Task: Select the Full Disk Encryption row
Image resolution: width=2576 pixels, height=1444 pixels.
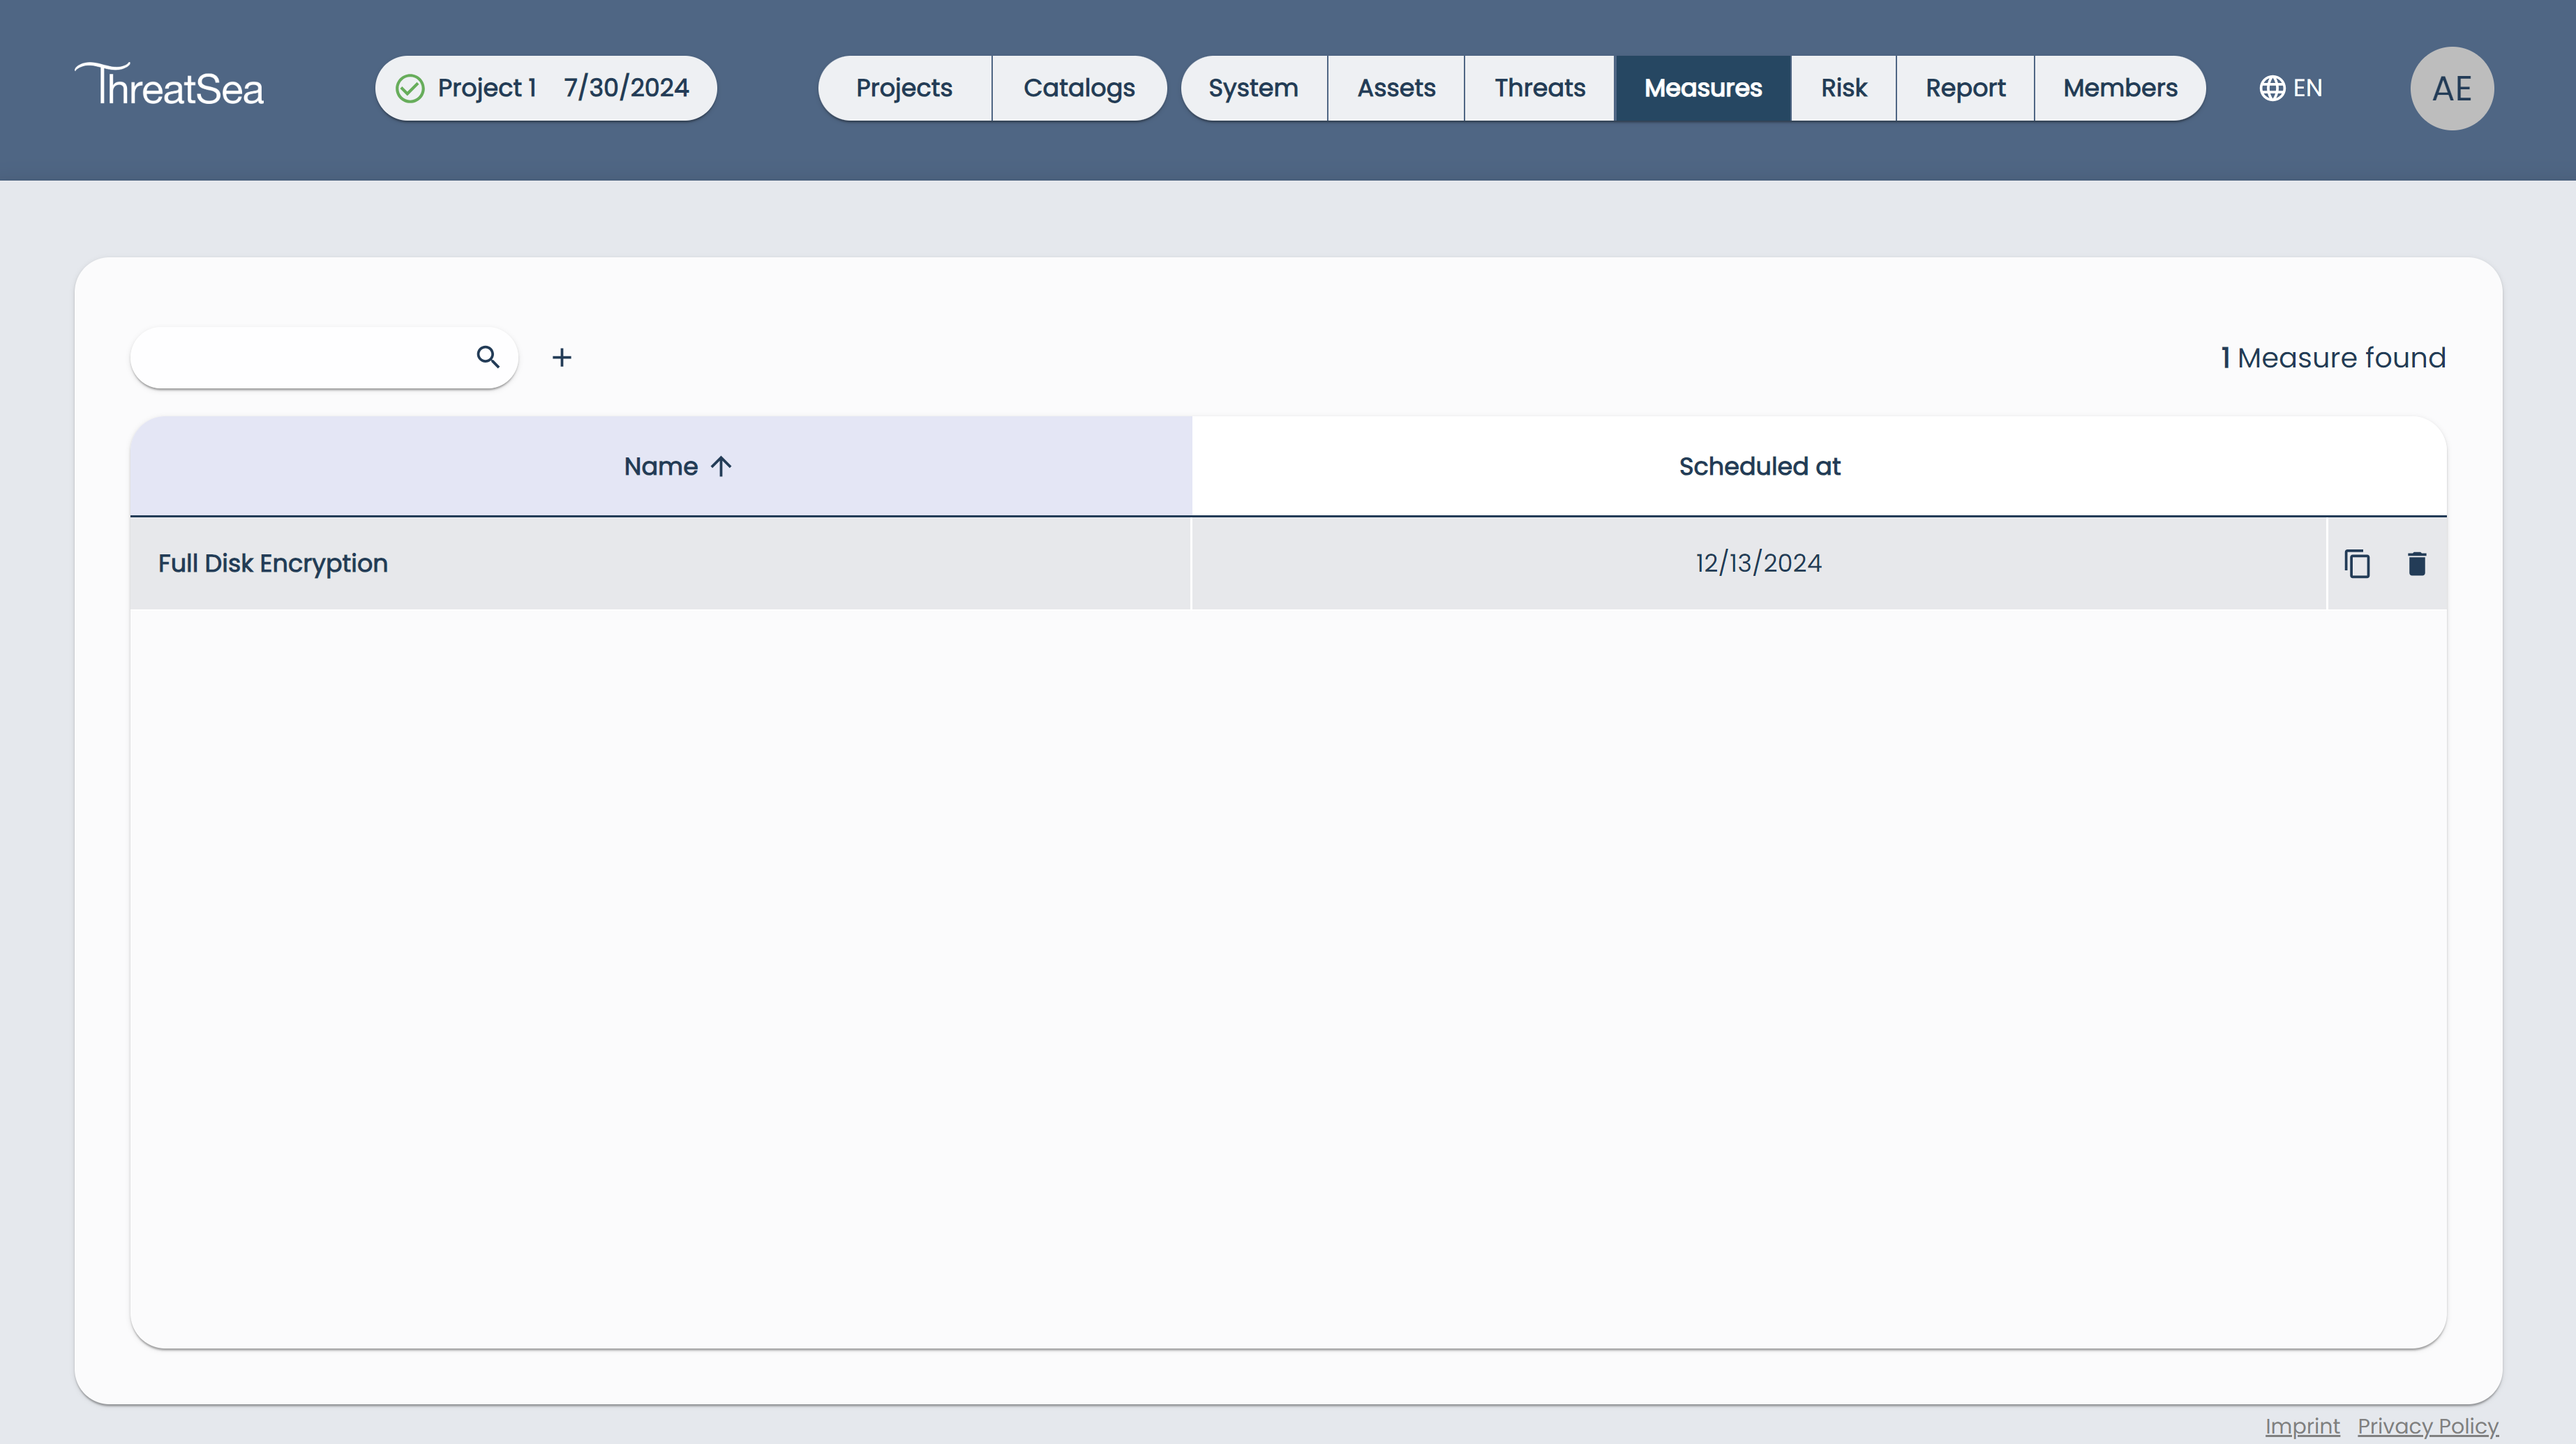Action: (273, 563)
